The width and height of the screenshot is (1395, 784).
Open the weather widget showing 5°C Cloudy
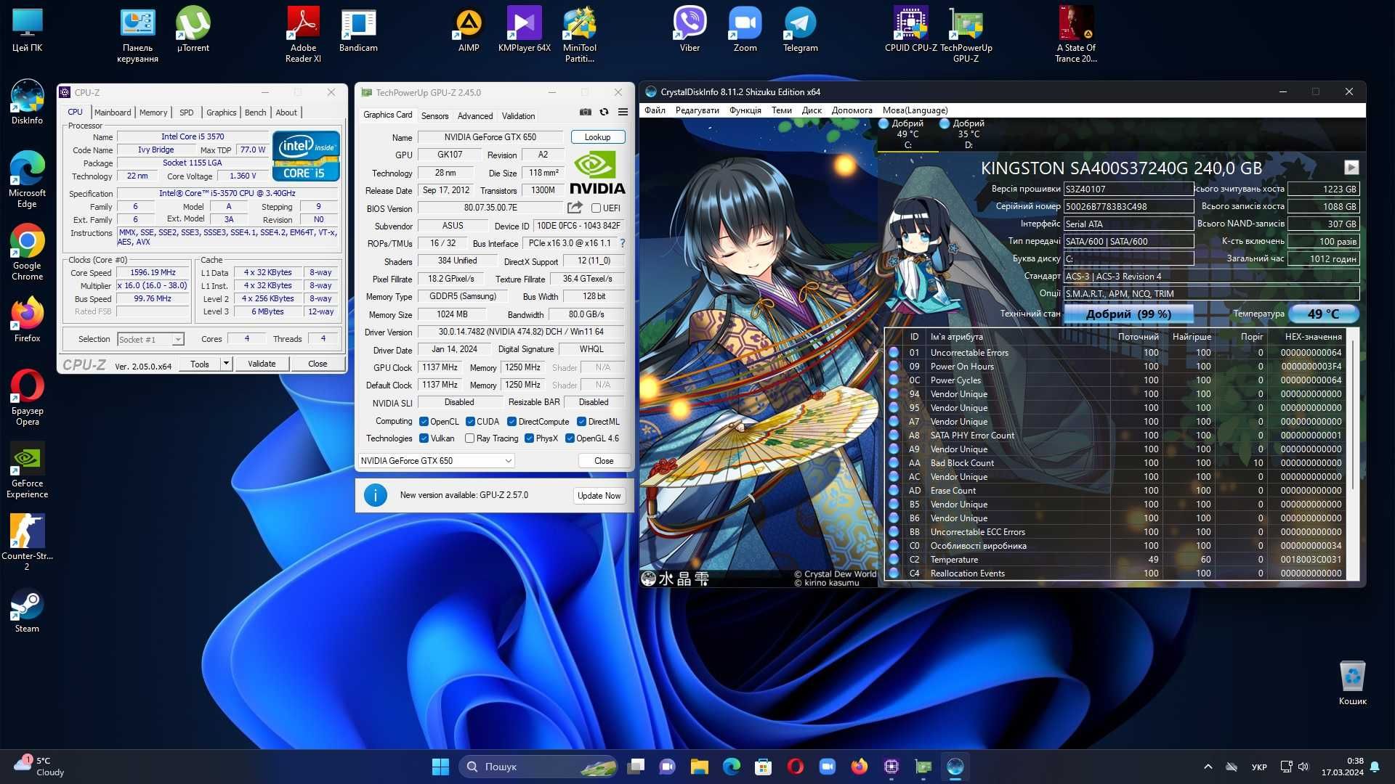(x=39, y=767)
